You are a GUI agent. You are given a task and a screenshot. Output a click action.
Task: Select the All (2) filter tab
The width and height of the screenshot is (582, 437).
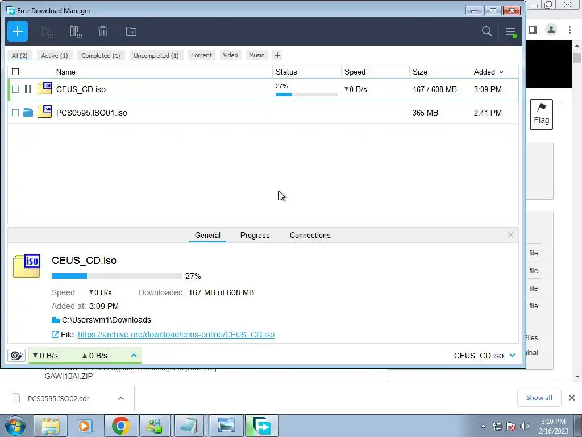20,55
